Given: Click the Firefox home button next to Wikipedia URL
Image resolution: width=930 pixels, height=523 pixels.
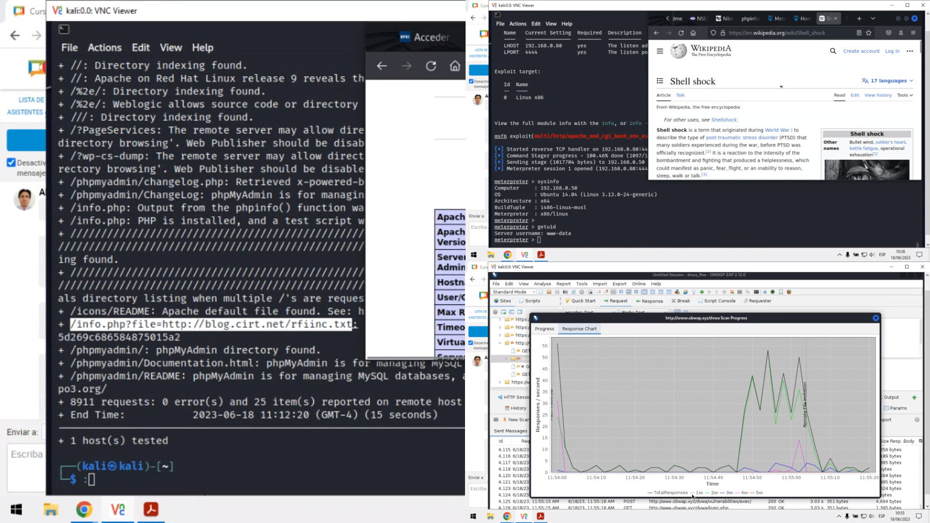Looking at the screenshot, I should coord(693,33).
